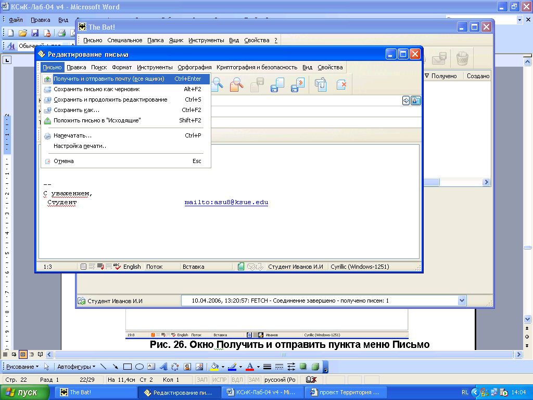
Task: Click the Insert Picture icon on drawing toolbar
Action: (x=199, y=367)
